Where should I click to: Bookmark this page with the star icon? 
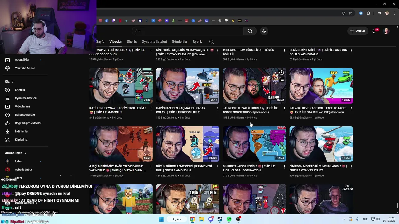point(350,13)
